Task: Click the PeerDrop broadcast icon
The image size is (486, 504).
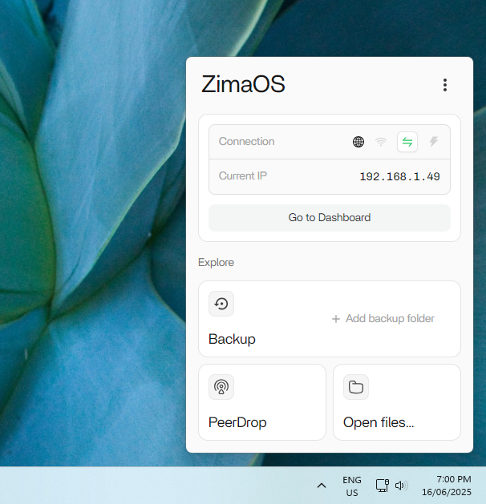Action: coord(221,387)
